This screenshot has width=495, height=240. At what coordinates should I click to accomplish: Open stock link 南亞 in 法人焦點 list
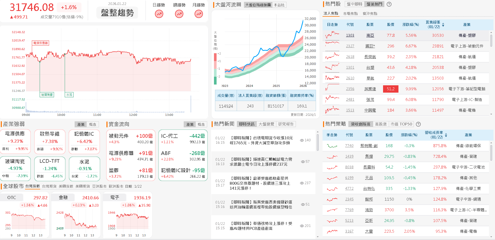click(370, 35)
